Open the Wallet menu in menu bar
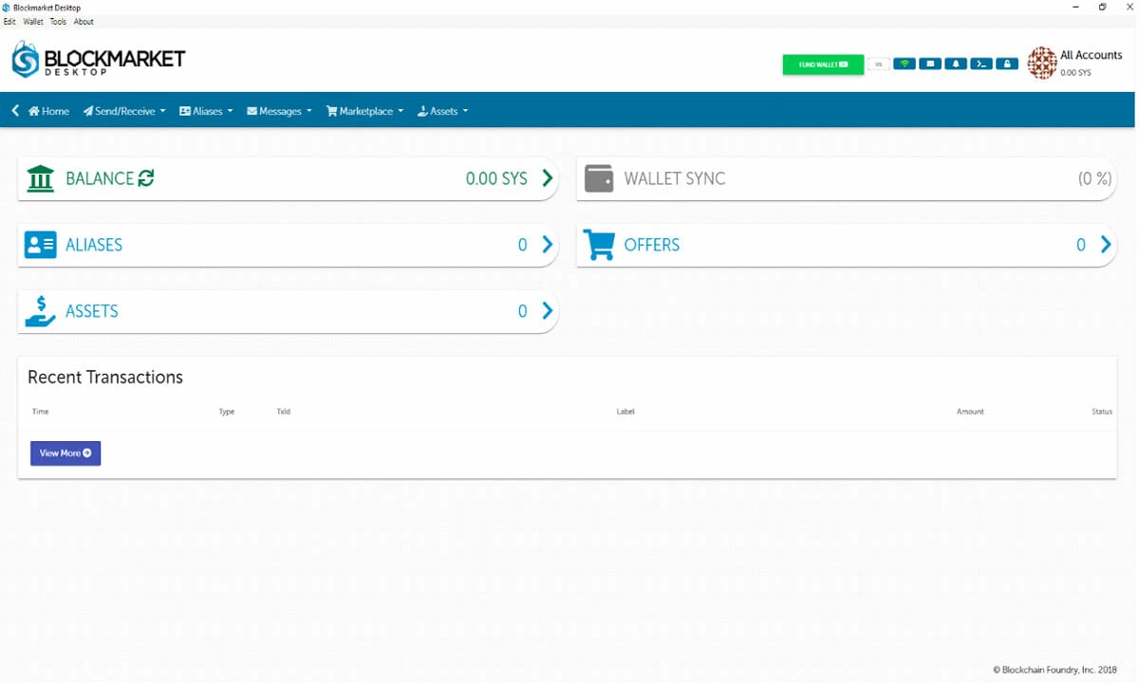 click(x=33, y=22)
